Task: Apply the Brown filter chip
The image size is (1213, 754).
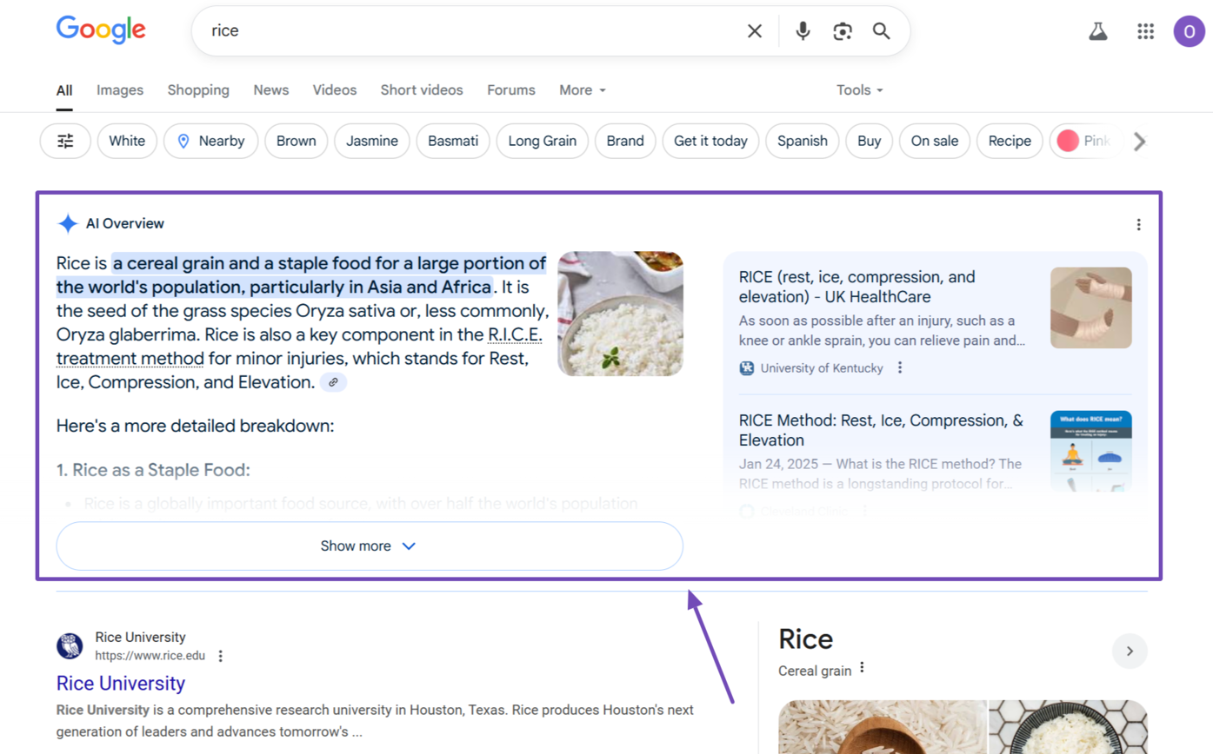Action: click(297, 141)
